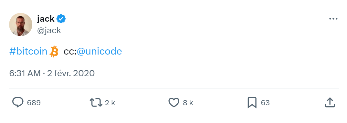Image resolution: width=347 pixels, height=123 pixels.
Task: Open the jack display name profile link
Action: 46,19
